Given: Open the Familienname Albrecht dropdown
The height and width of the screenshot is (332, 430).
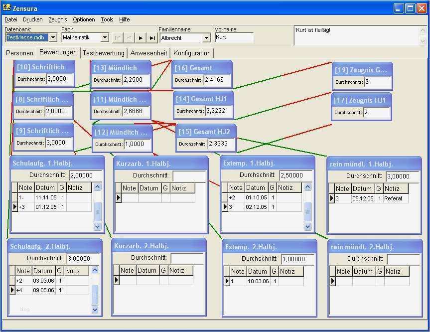Looking at the screenshot, I should point(206,38).
